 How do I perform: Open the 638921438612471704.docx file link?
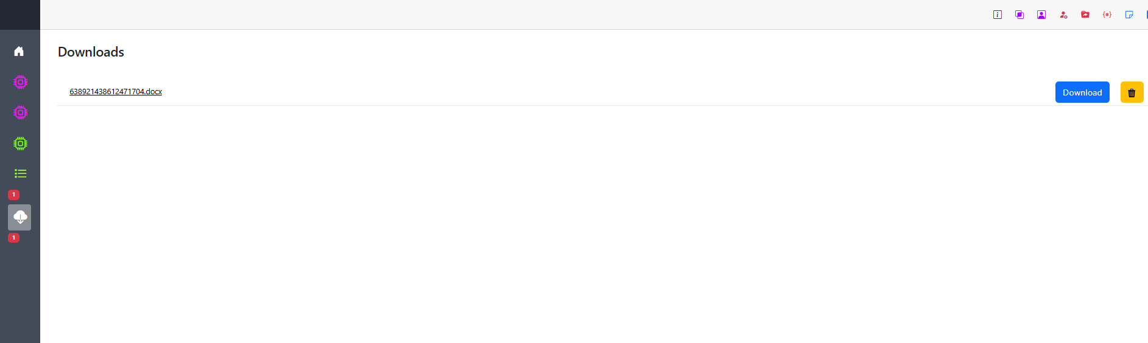click(x=116, y=92)
